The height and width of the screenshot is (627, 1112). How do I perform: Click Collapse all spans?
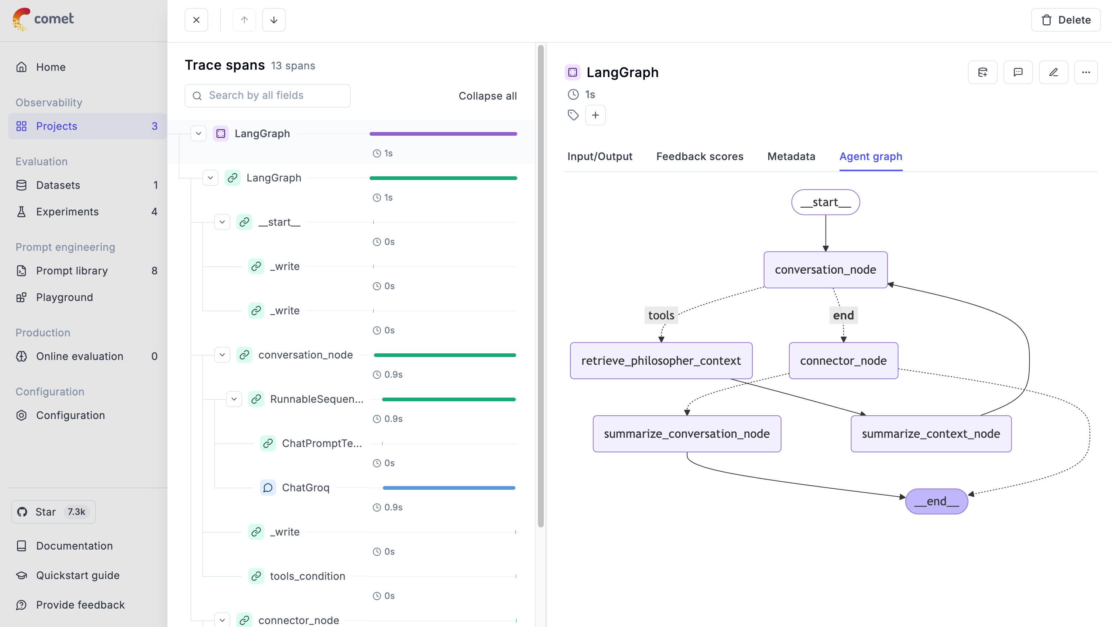(x=487, y=96)
